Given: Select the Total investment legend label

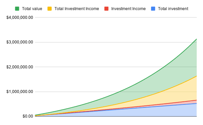Looking at the screenshot, I should [x=173, y=9].
